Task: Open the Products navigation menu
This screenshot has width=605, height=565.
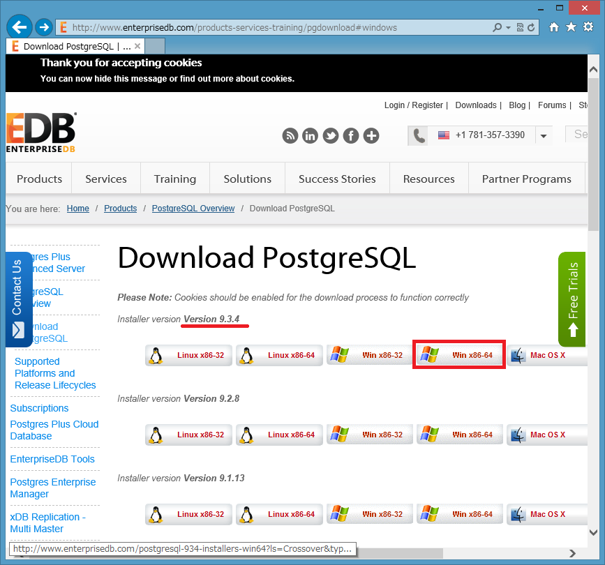Action: pyautogui.click(x=39, y=179)
